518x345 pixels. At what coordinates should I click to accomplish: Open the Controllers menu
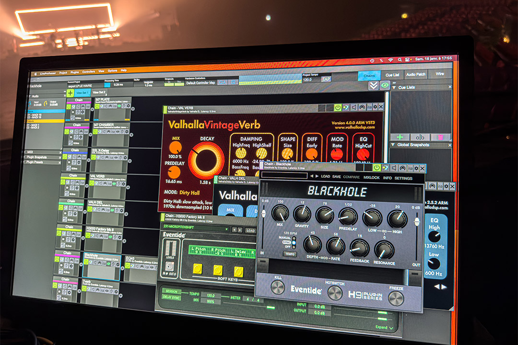pos(89,72)
